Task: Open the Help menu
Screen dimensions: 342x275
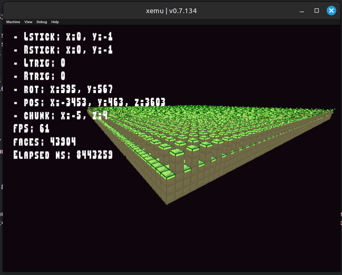Action: click(x=55, y=22)
